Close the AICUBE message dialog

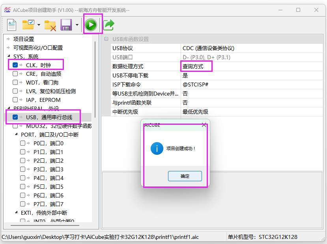(204, 125)
